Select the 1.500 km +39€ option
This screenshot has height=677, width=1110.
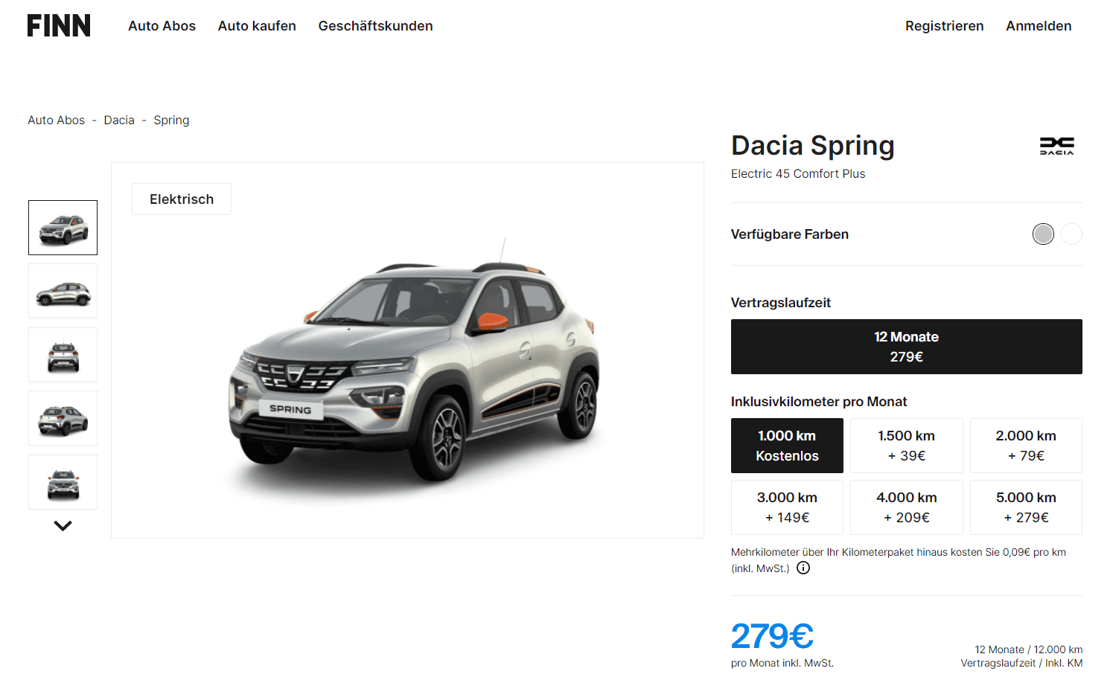tap(906, 446)
